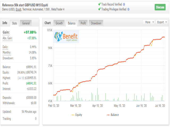Open the Export dropdown menu
This screenshot has height=127, width=170.
pyautogui.click(x=162, y=22)
